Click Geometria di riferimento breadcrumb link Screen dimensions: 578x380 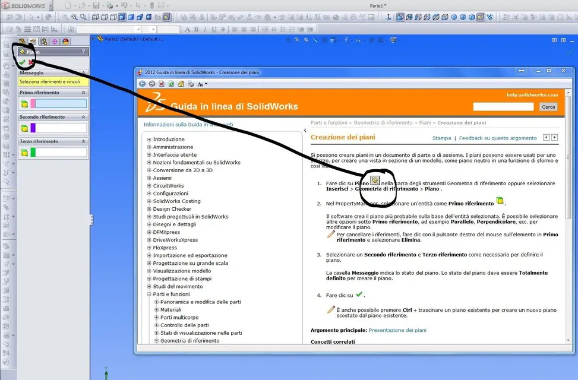(x=383, y=123)
